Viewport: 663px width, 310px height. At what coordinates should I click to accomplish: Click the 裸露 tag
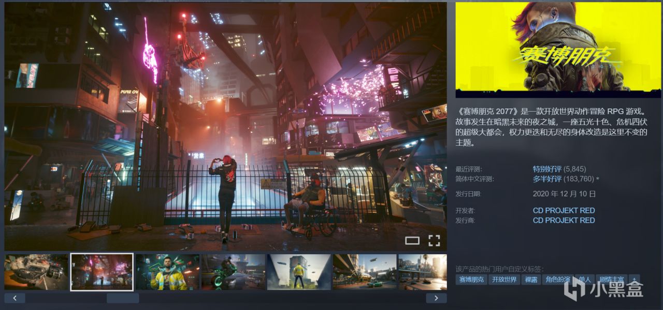[x=531, y=280]
